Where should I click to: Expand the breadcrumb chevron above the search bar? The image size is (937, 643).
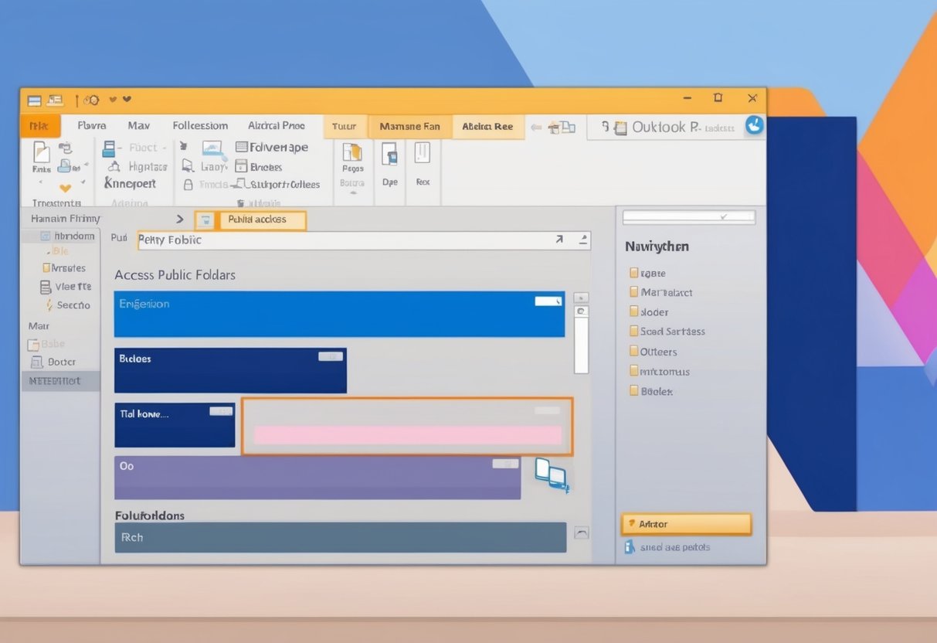click(179, 219)
